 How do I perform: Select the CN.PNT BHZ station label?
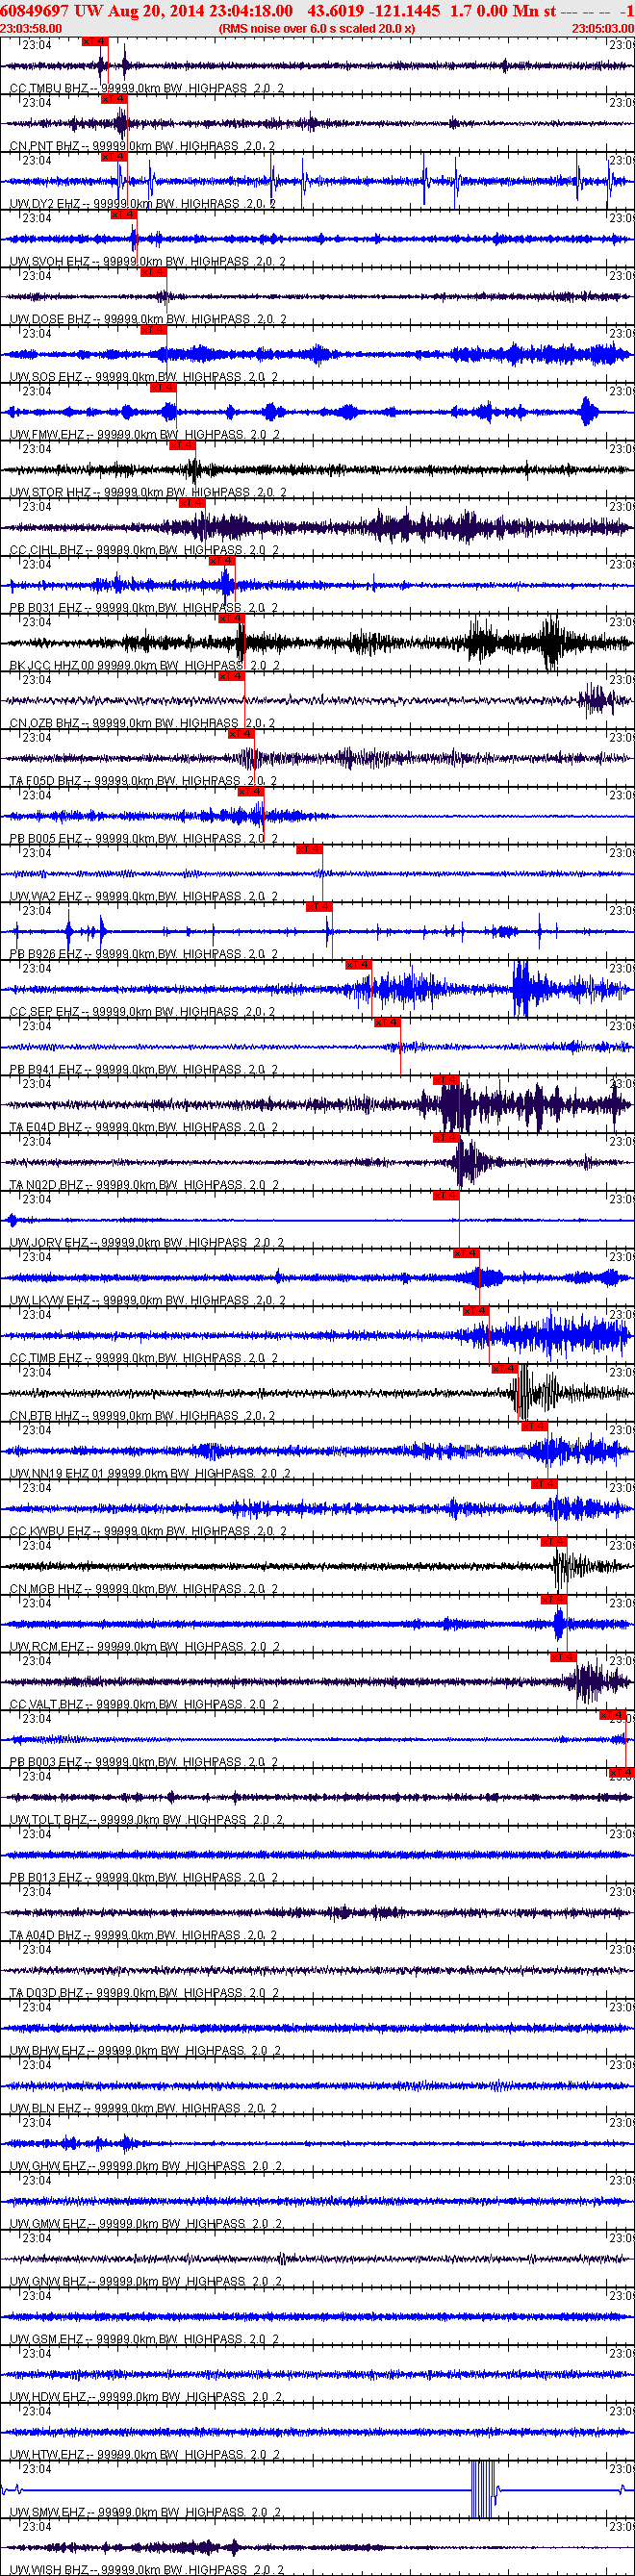click(x=142, y=146)
